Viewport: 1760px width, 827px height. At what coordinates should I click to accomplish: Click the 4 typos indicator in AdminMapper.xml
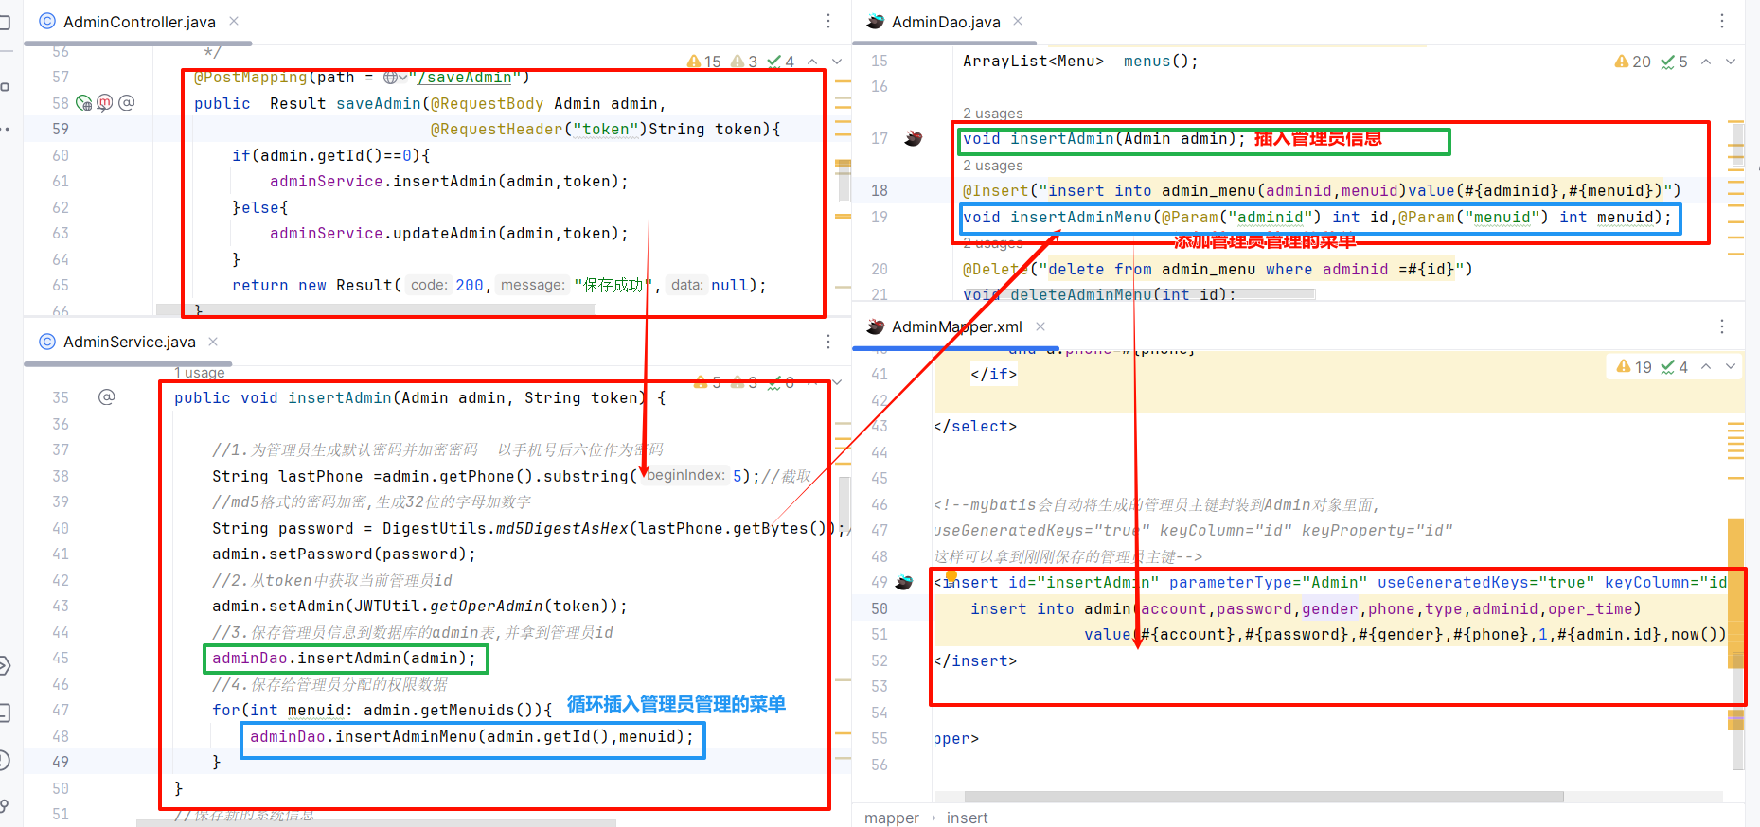point(1675,367)
